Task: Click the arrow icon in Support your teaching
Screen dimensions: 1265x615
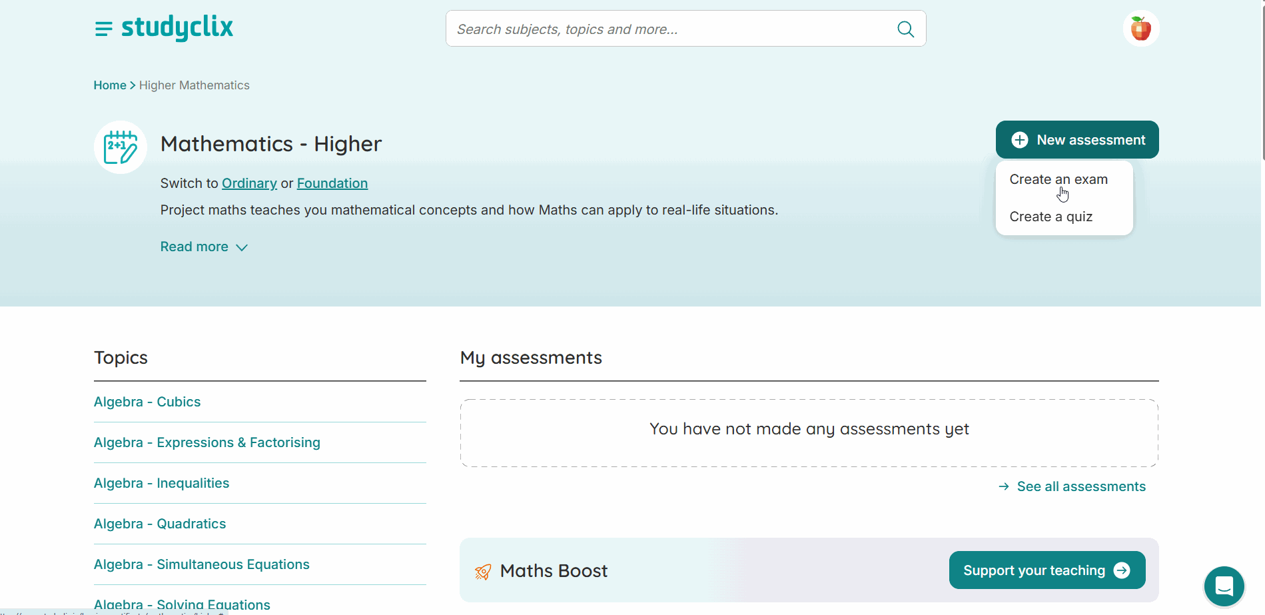Action: 1123,570
